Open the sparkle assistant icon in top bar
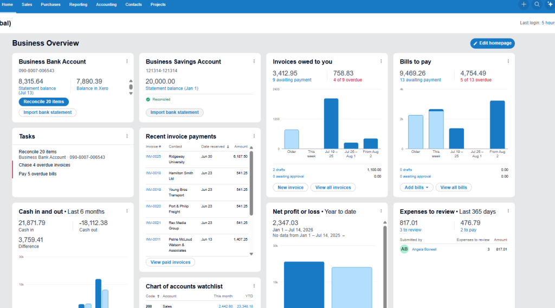This screenshot has height=308, width=555. point(550,4)
